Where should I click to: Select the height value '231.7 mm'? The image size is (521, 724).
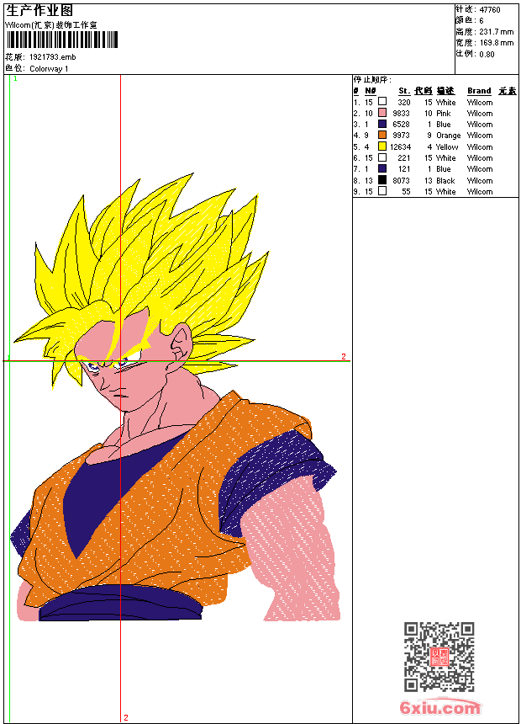[x=496, y=32]
